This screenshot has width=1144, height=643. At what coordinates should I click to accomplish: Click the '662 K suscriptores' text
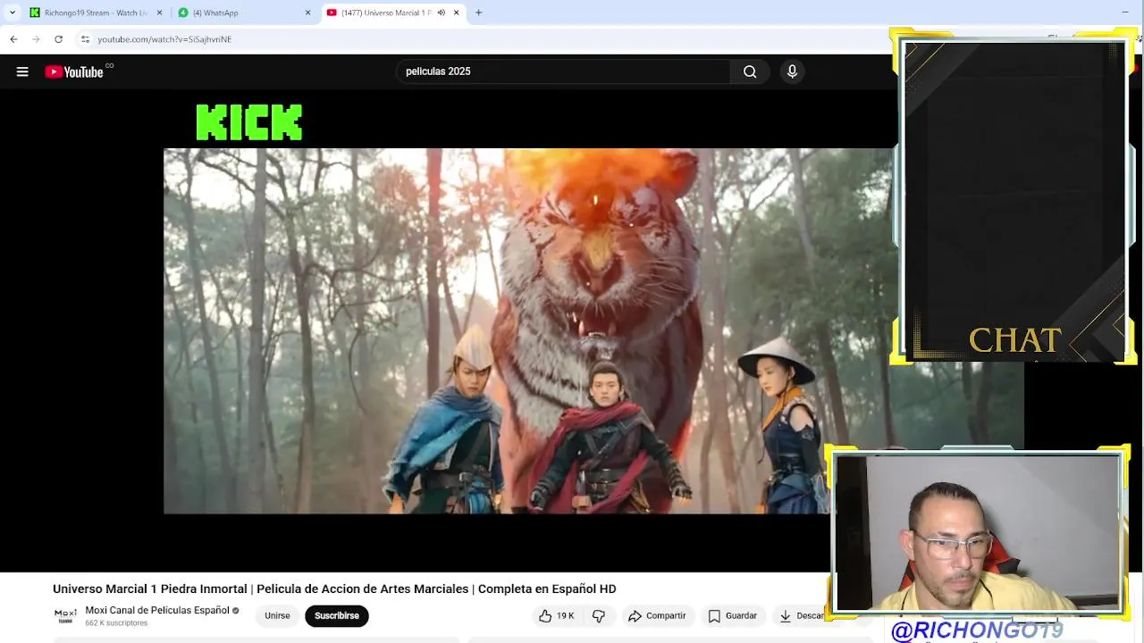click(x=116, y=622)
